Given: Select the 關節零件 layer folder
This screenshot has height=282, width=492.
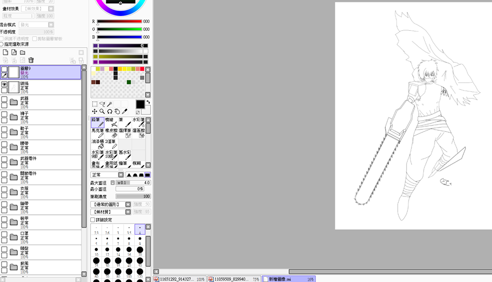Looking at the screenshot, I should click(x=41, y=177).
